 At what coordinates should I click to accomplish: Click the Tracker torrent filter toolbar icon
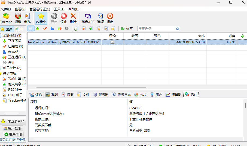(113, 28)
